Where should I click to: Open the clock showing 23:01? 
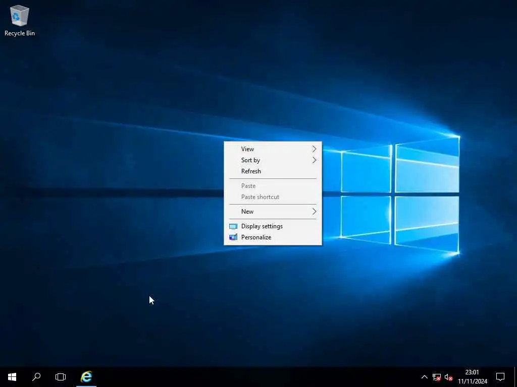click(472, 372)
